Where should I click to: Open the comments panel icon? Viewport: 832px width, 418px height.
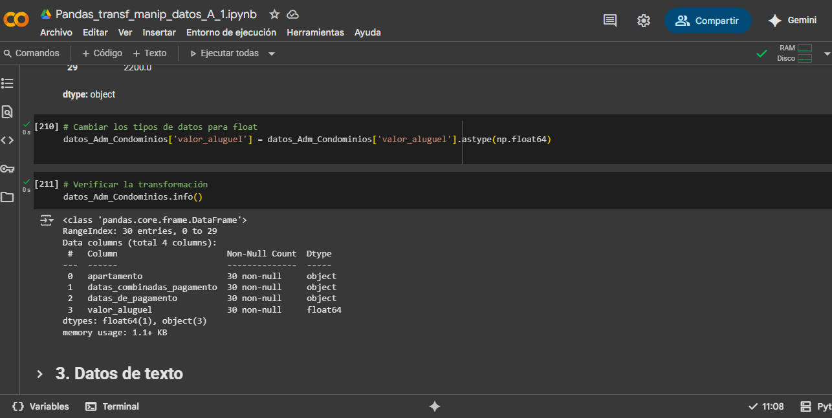pos(609,21)
